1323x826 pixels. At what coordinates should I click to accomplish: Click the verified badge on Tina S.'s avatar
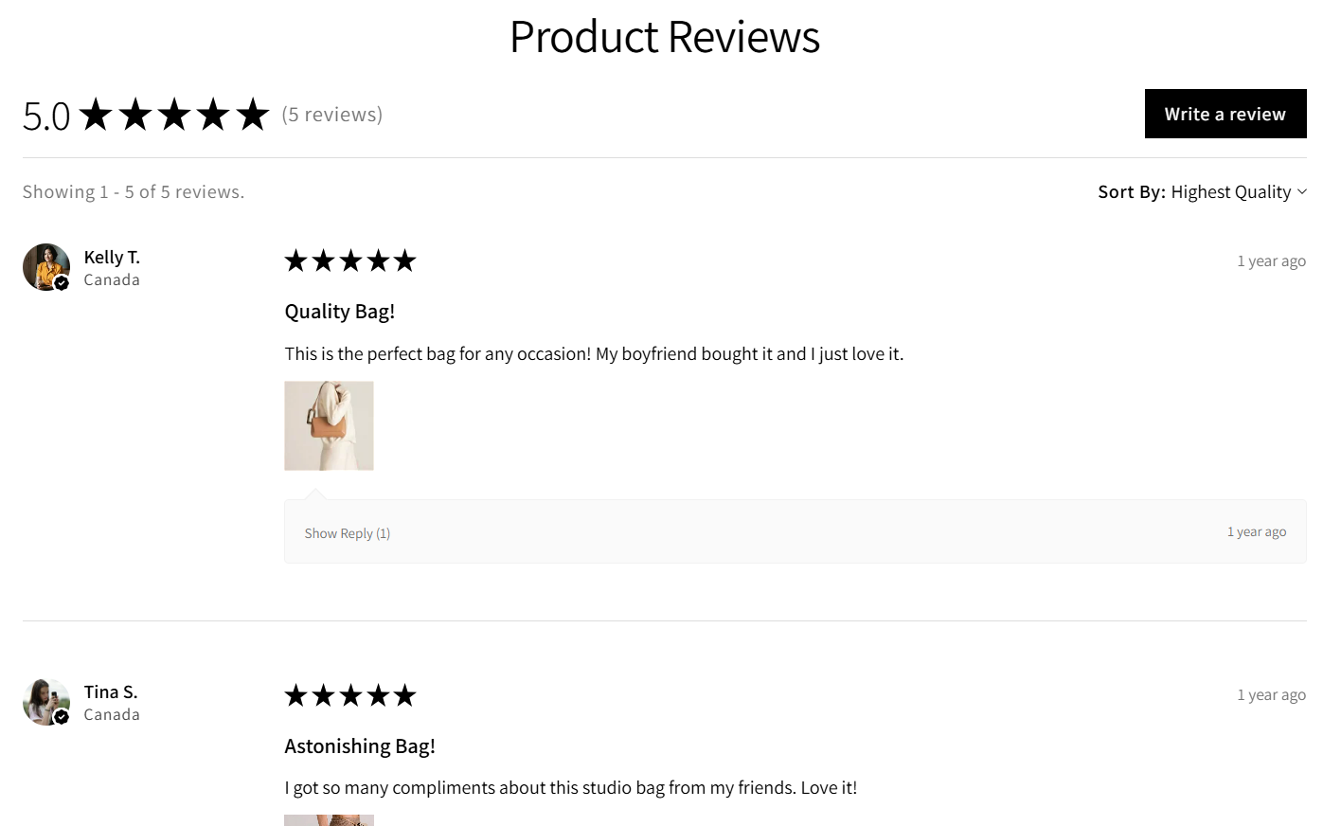pos(62,717)
